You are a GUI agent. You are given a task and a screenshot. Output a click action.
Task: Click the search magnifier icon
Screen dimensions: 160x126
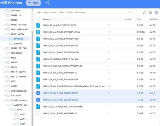(48, 3)
